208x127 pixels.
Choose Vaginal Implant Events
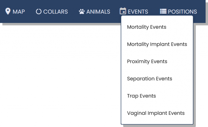tap(156, 113)
